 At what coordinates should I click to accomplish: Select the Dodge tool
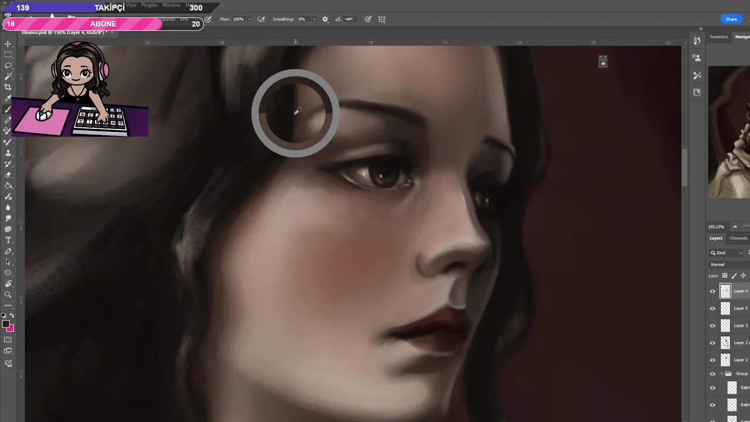pyautogui.click(x=8, y=229)
